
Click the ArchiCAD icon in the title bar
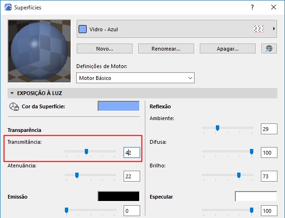(x=8, y=7)
